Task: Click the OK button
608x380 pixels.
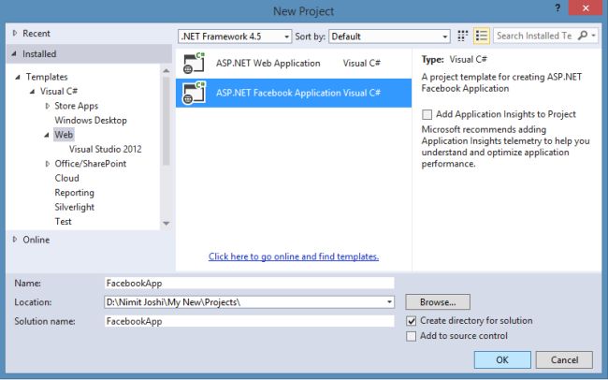Action: coord(502,359)
